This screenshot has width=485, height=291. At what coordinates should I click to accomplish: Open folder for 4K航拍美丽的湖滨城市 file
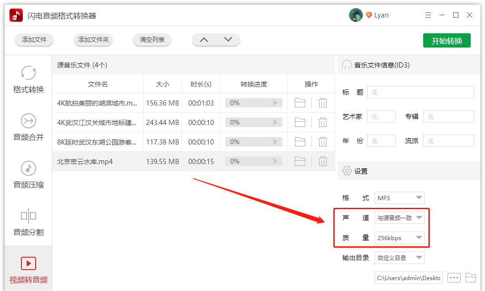[300, 103]
